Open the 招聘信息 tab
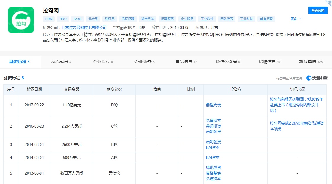 pyautogui.click(x=270, y=62)
